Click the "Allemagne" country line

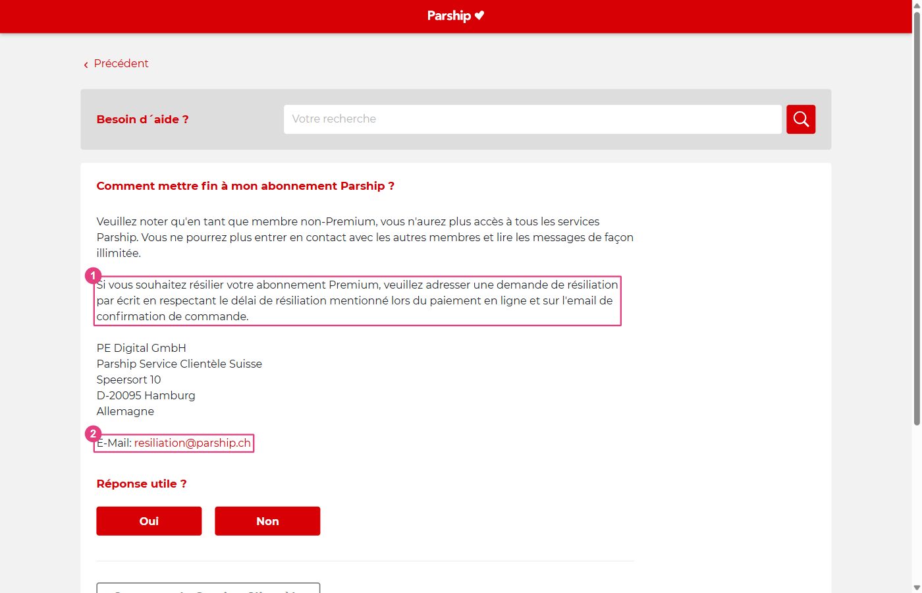point(125,411)
